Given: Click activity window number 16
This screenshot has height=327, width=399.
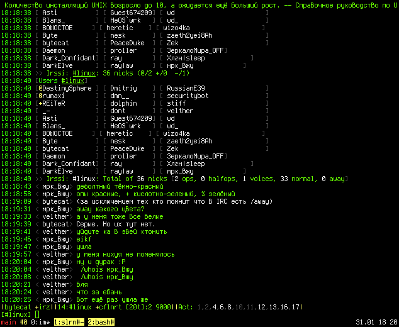Looking at the screenshot, I should (284, 307).
